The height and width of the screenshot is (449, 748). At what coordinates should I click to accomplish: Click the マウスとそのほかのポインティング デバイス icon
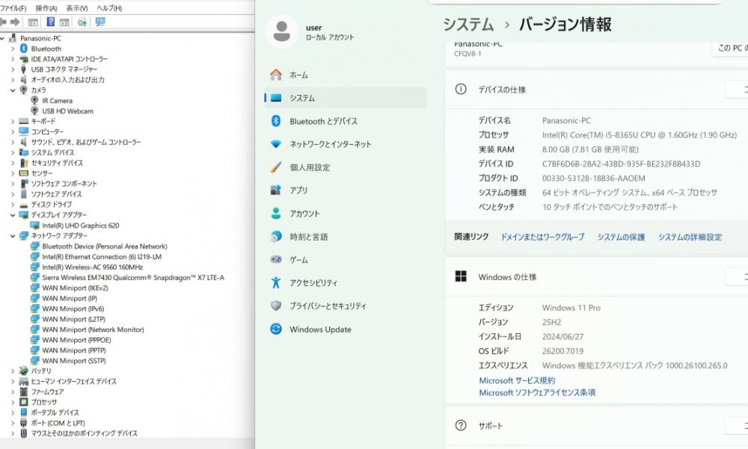(24, 433)
